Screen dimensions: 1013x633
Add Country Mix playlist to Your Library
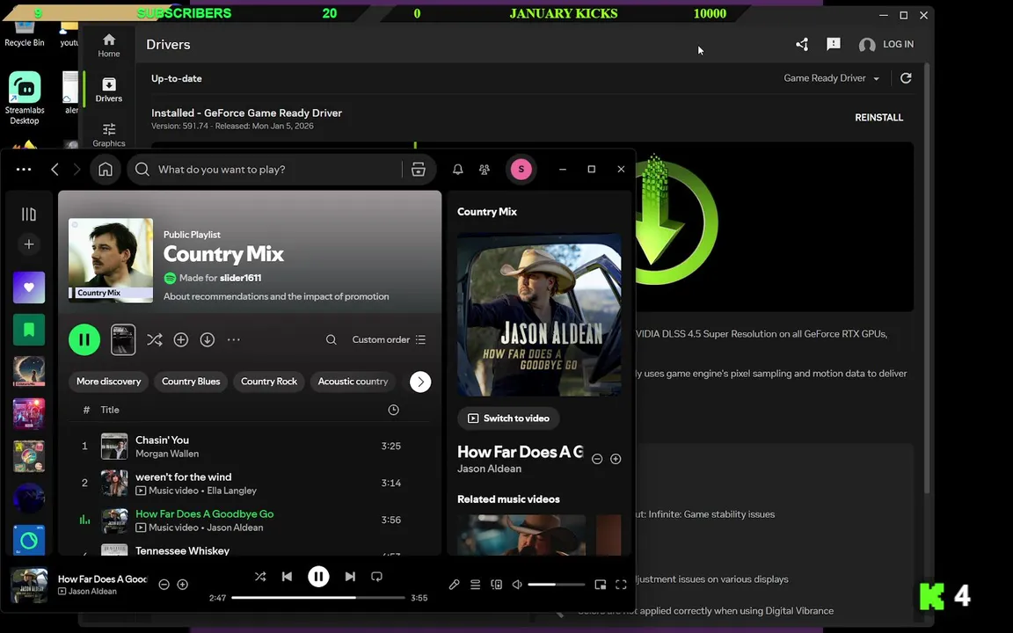pos(181,339)
